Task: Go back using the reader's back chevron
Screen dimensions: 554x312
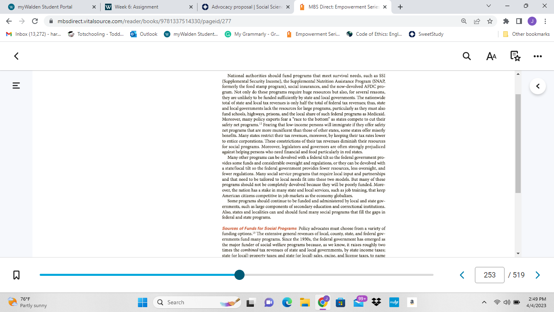Action: (16, 56)
